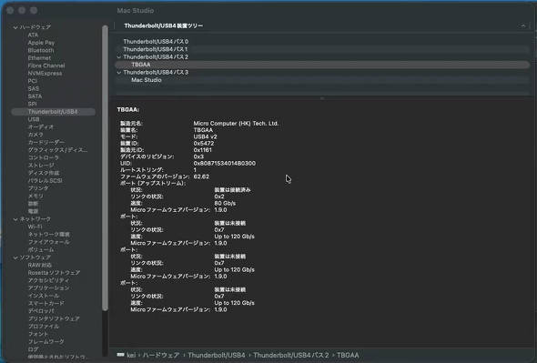Viewport: 537px width, 363px height.
Task: Select プリンタソフトウェア entry
Action: [54, 318]
